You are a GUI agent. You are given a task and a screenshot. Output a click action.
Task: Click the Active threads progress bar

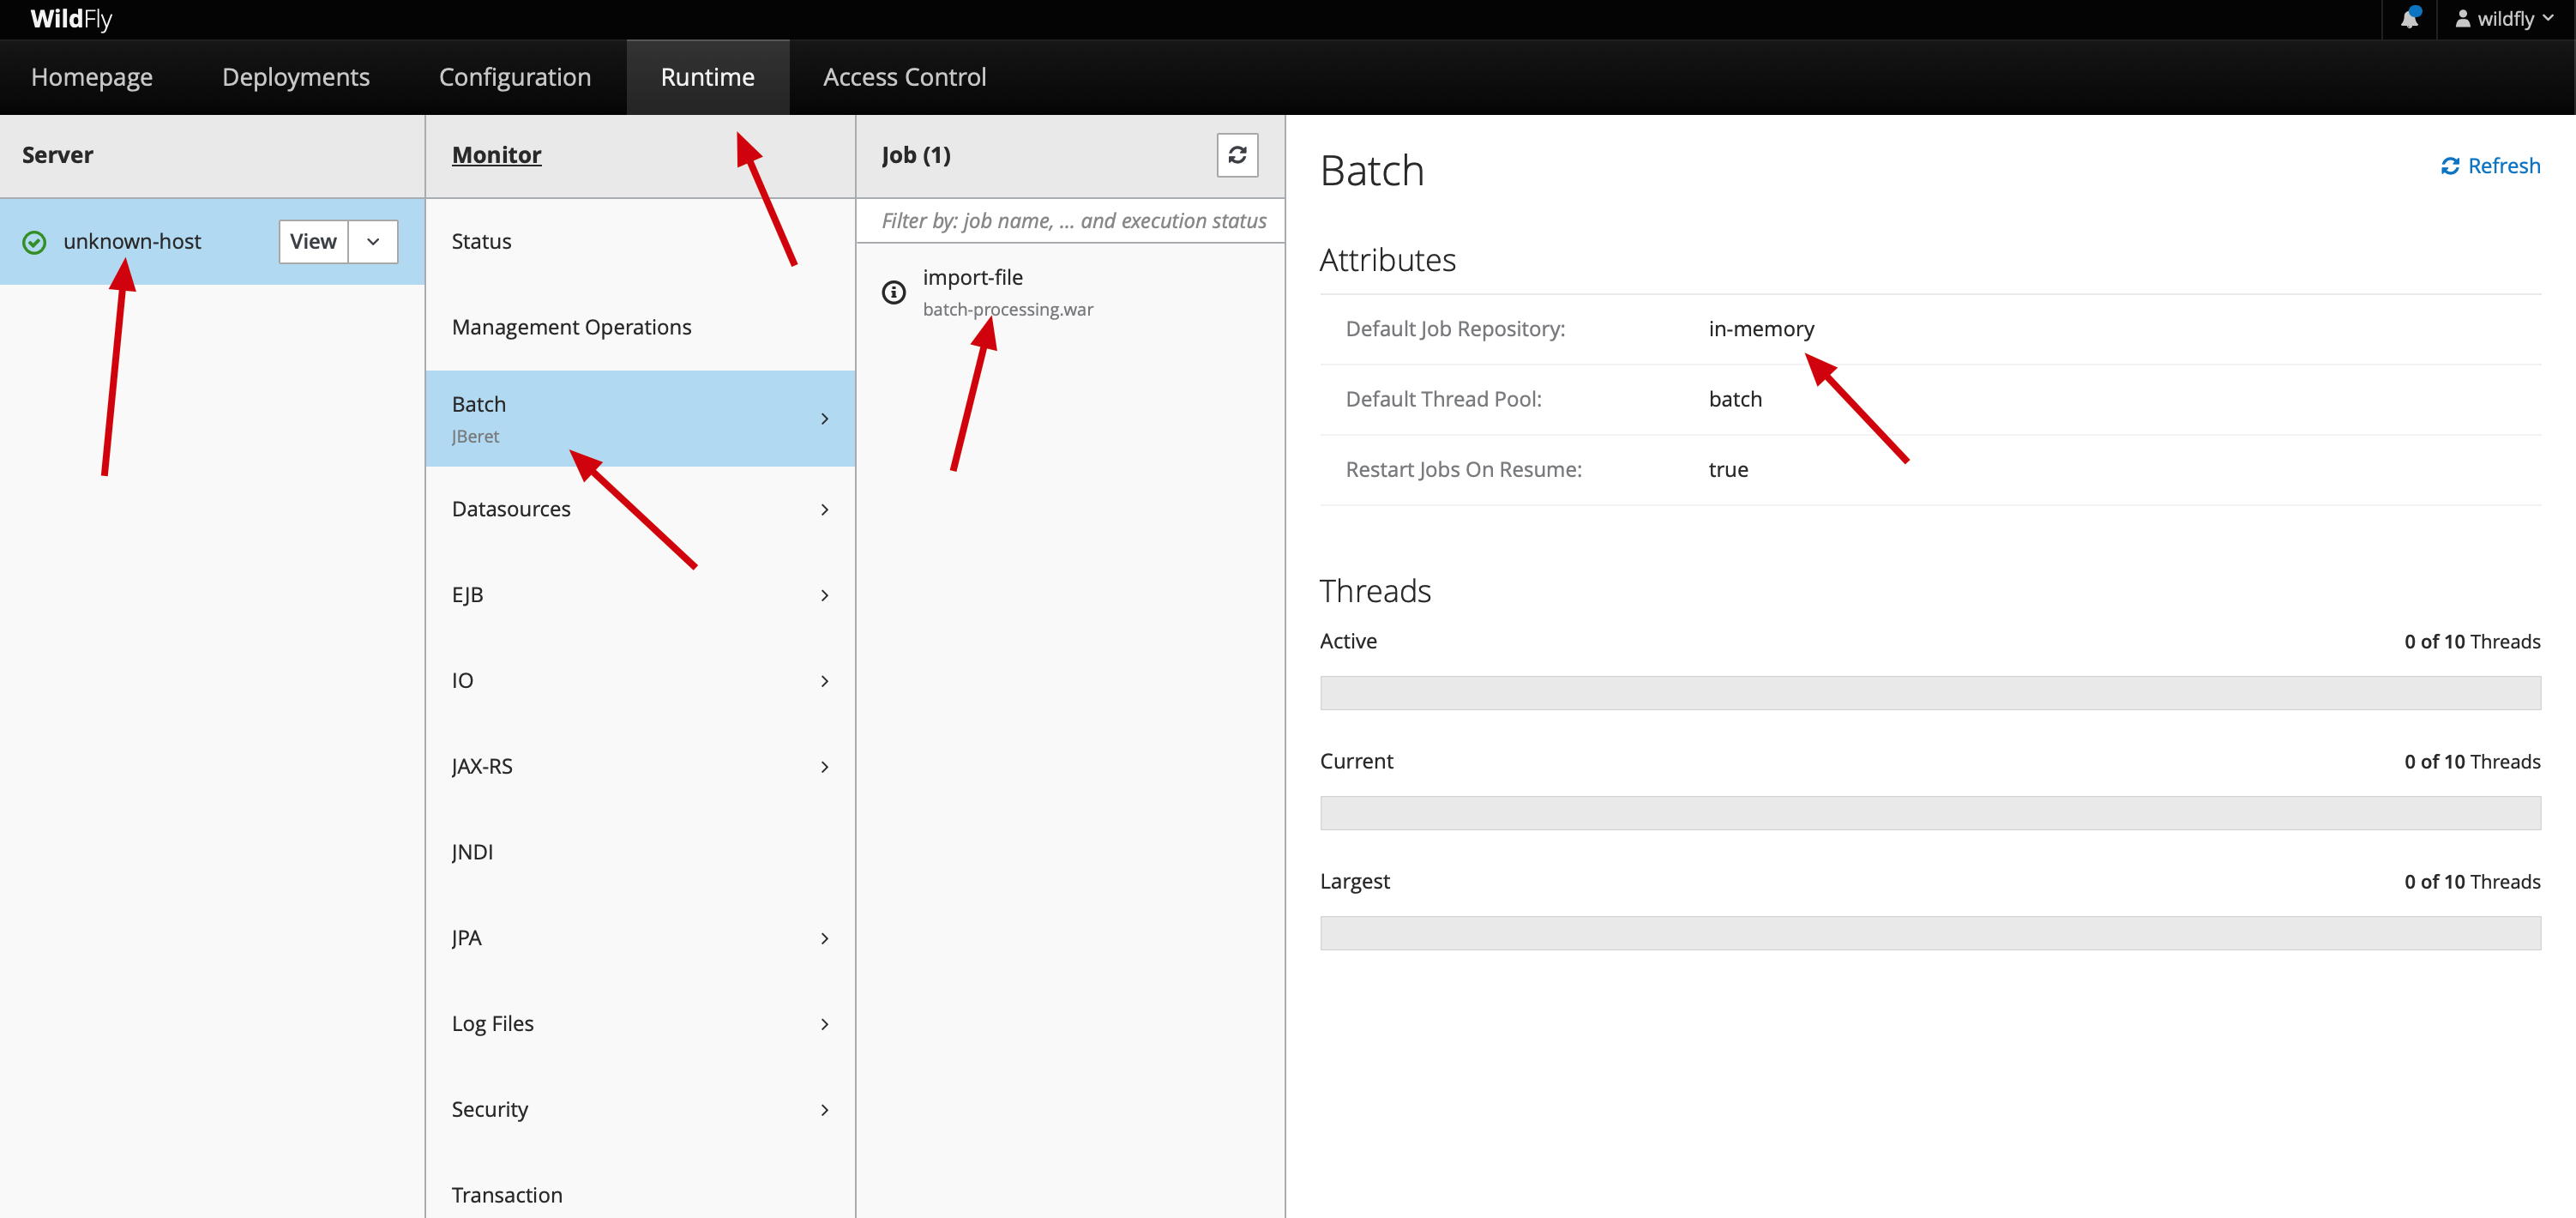click(x=1929, y=693)
